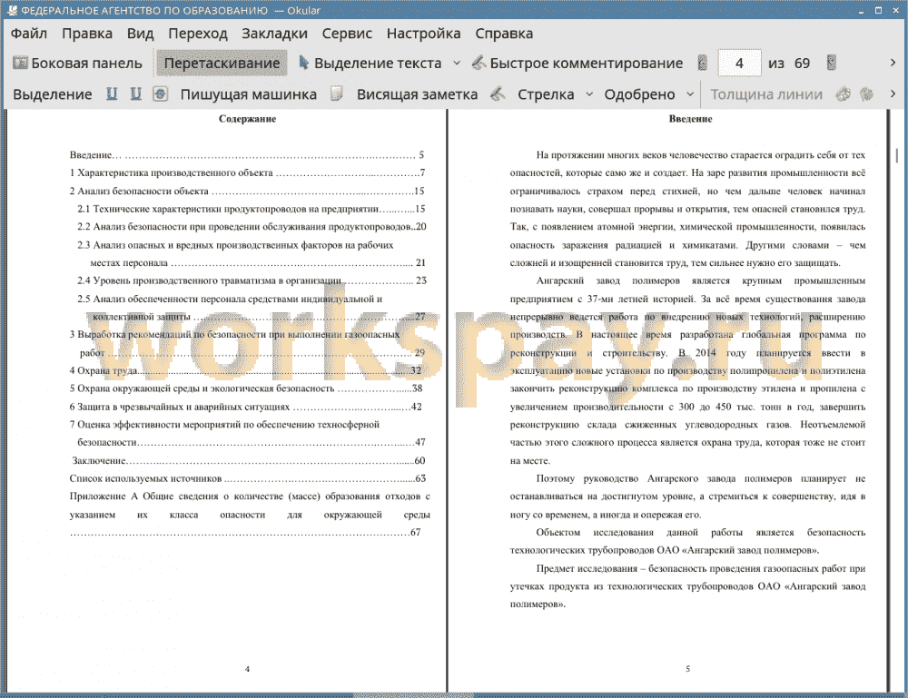Click contents entry 'Заключение'

pyautogui.click(x=249, y=461)
